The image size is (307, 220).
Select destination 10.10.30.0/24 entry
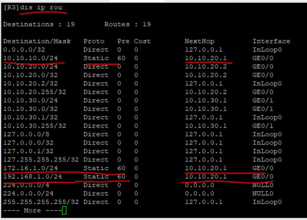pos(30,100)
